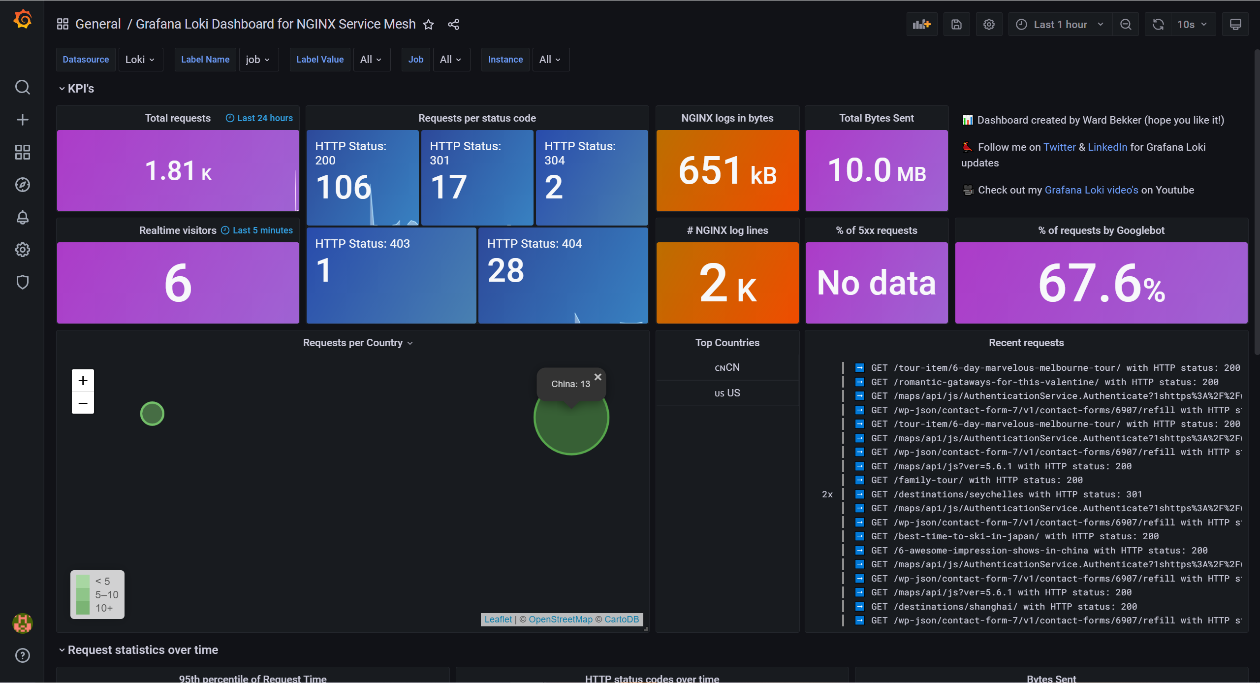The image size is (1260, 683).
Task: Star this dashboard as a favorite
Action: pyautogui.click(x=428, y=24)
